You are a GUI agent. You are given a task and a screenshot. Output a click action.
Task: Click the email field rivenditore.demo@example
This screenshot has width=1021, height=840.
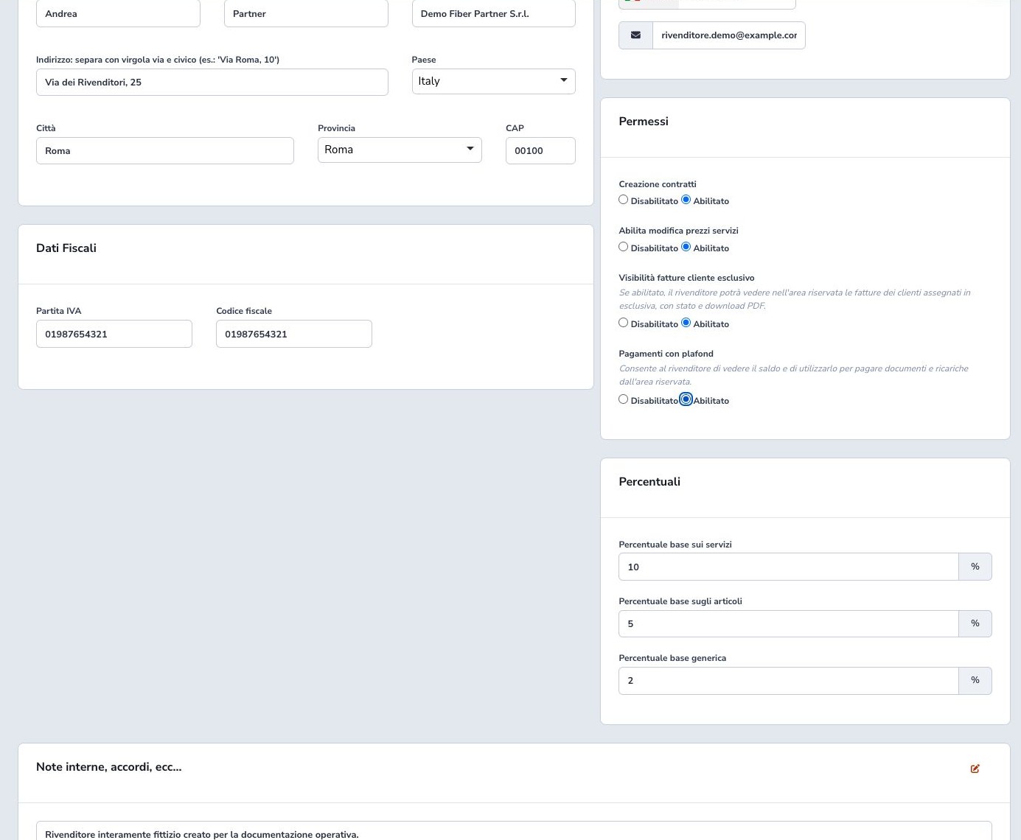[728, 35]
